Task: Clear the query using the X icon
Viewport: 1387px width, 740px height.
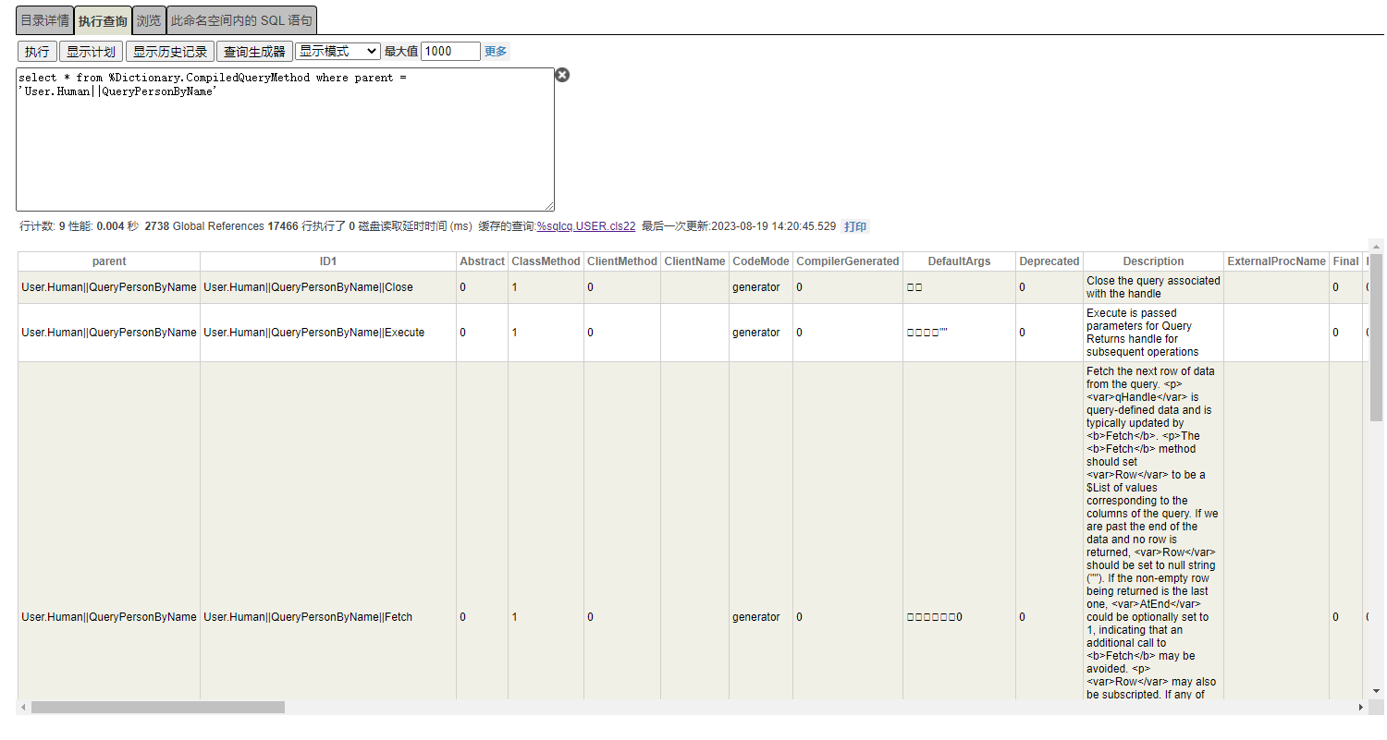Action: [562, 75]
